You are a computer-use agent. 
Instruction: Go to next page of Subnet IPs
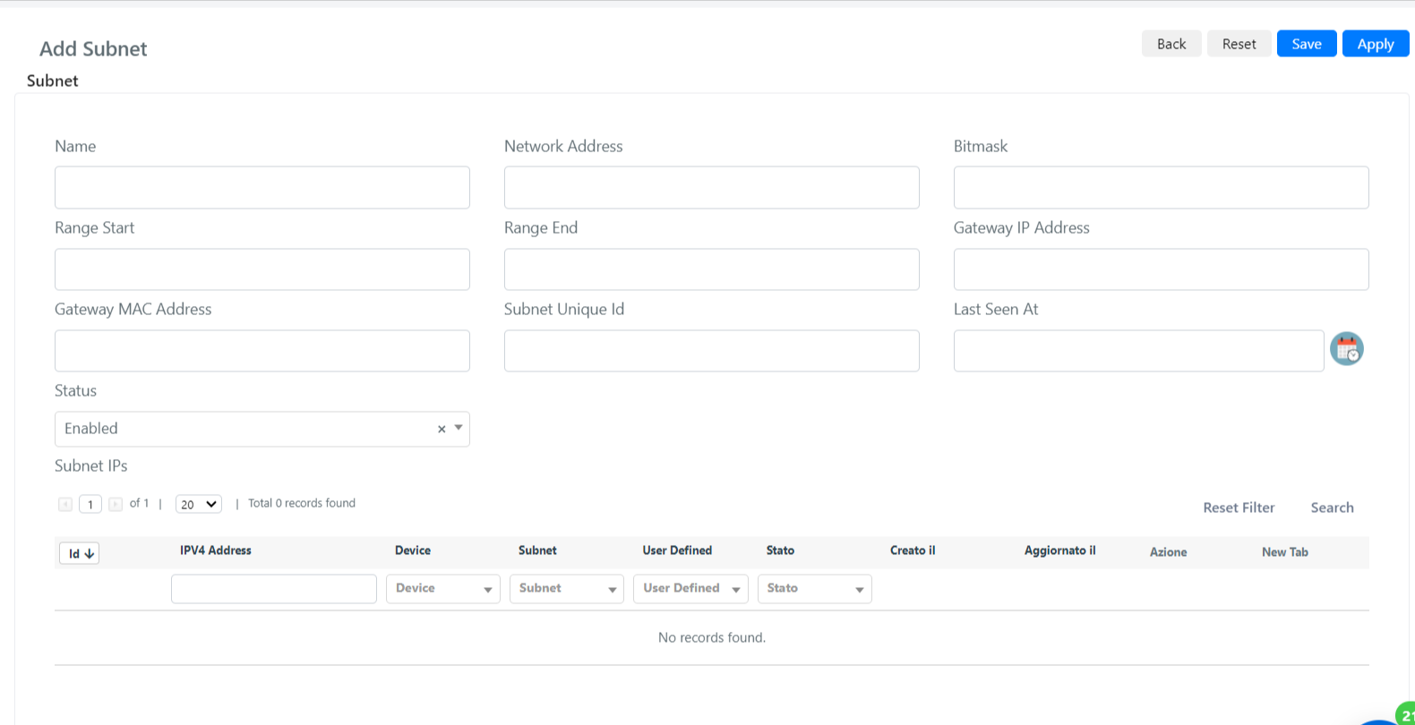(116, 504)
